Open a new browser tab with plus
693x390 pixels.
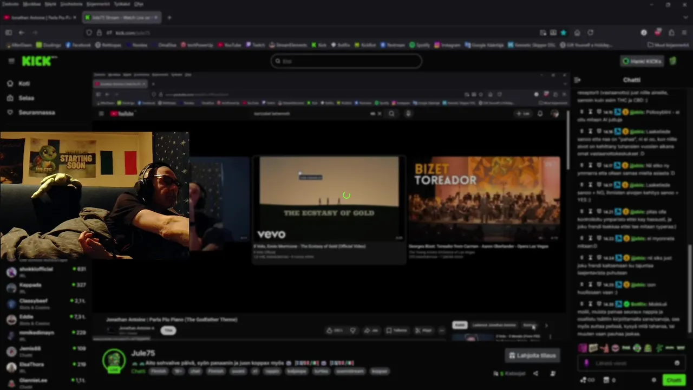pyautogui.click(x=169, y=17)
